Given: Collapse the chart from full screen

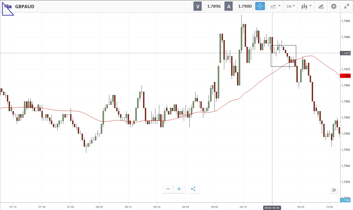Looking at the screenshot, I should [347, 6].
